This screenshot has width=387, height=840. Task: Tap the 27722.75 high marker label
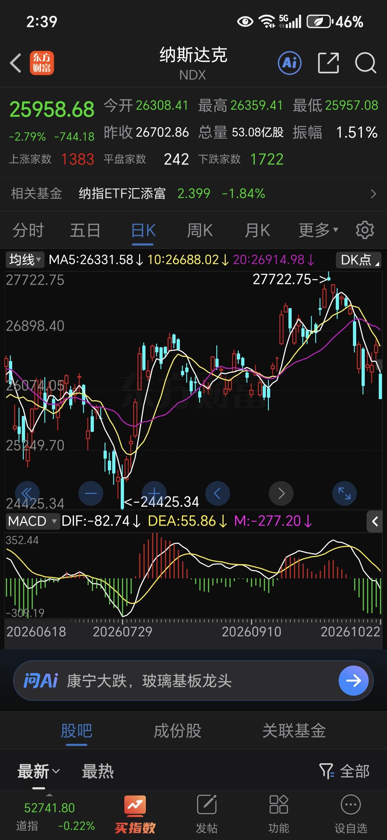pyautogui.click(x=291, y=279)
